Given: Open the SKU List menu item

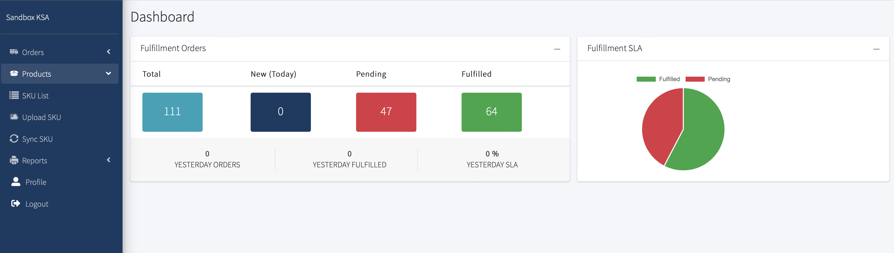Looking at the screenshot, I should (35, 96).
